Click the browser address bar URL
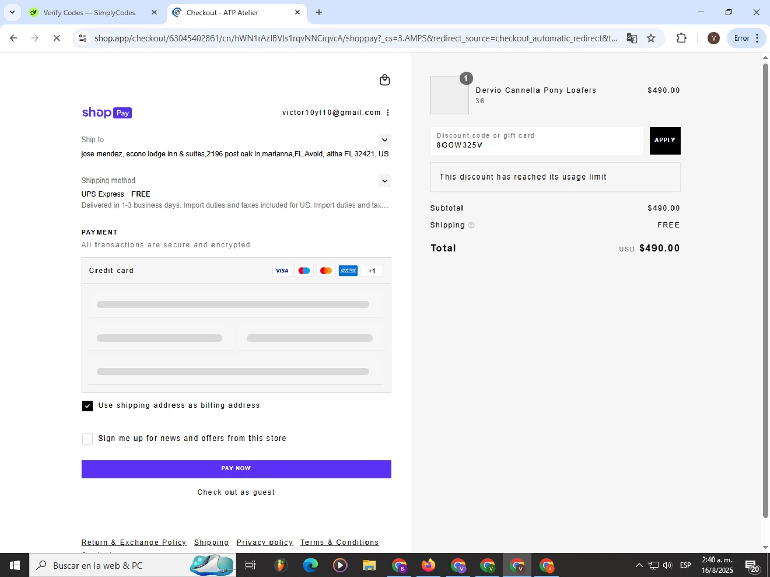This screenshot has height=577, width=770. point(356,38)
